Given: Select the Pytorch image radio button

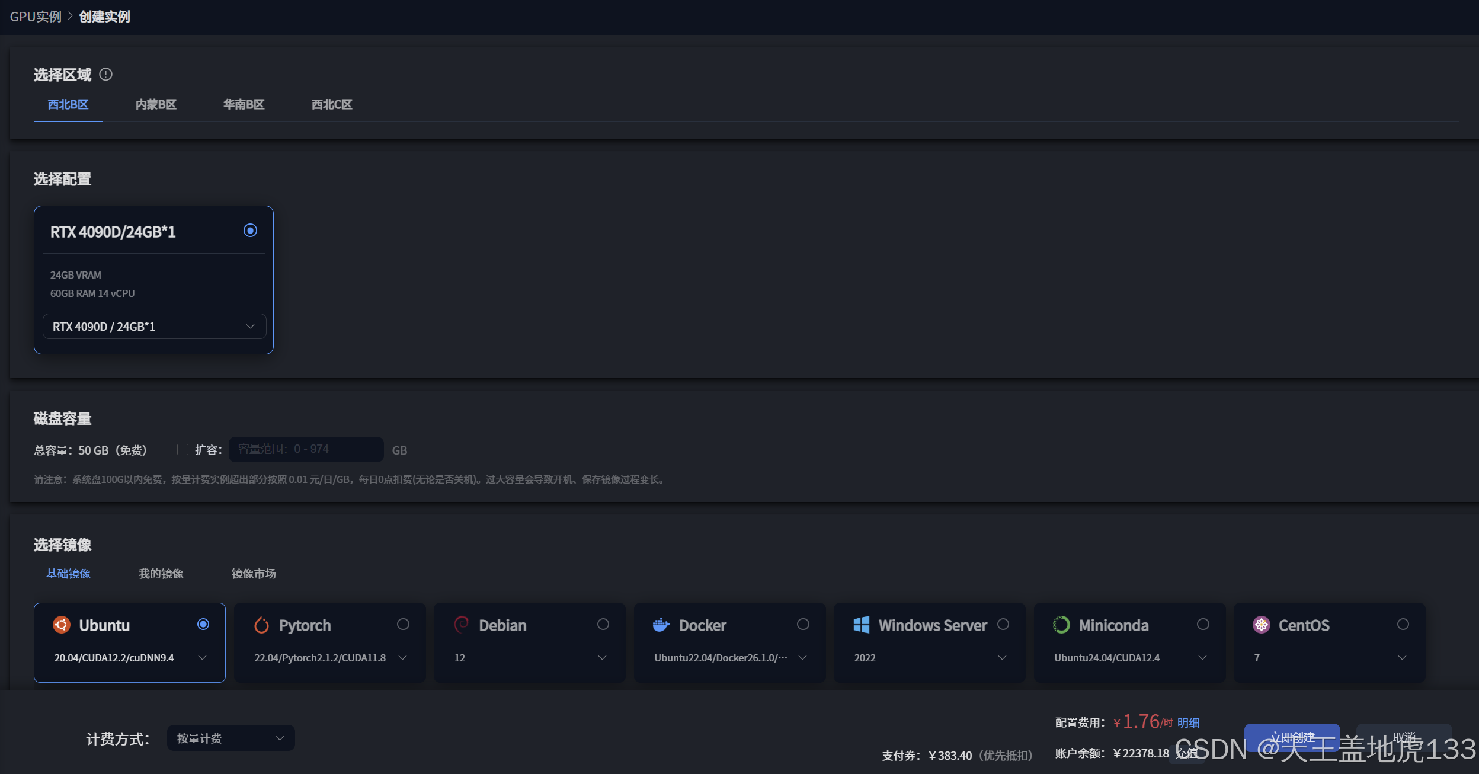Looking at the screenshot, I should [403, 624].
